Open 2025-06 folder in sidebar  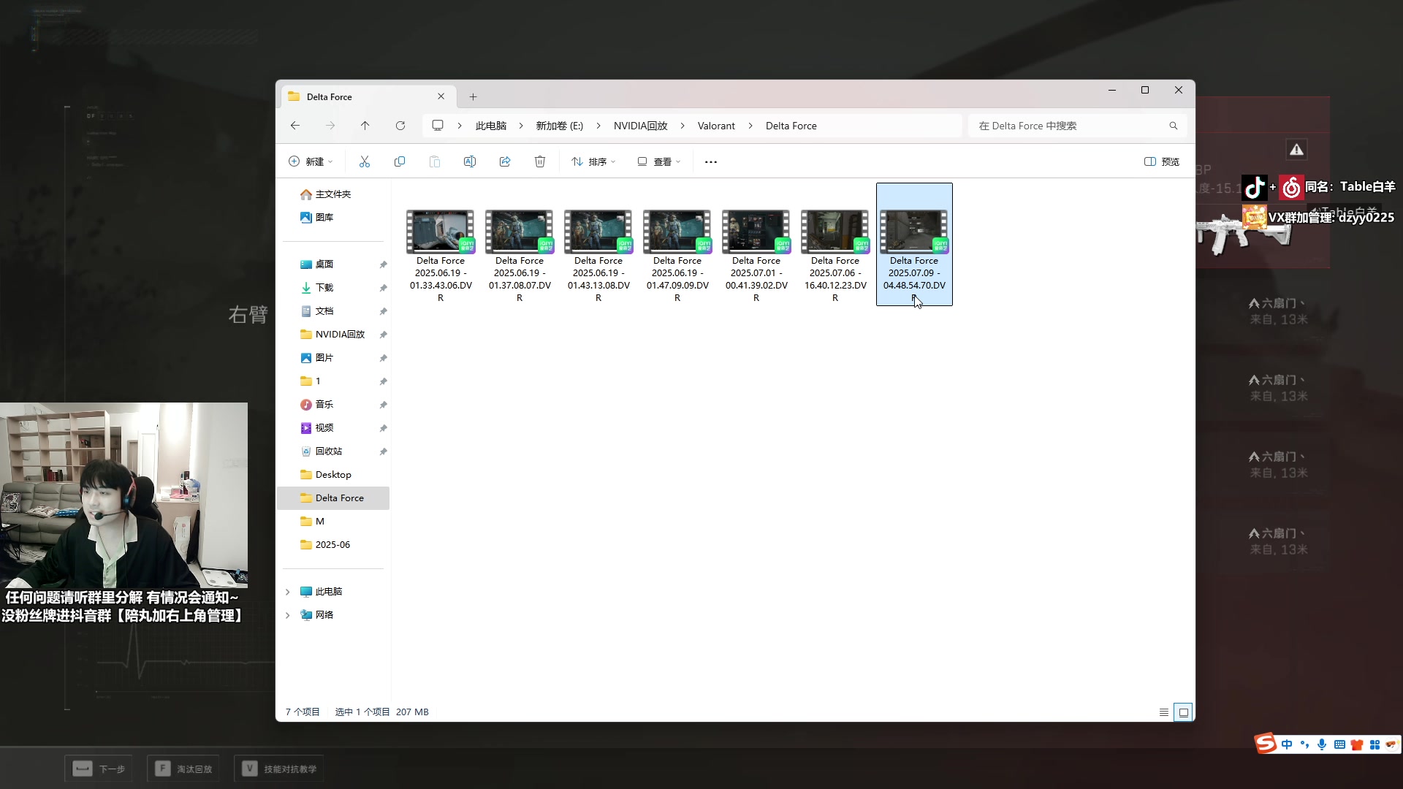tap(332, 545)
